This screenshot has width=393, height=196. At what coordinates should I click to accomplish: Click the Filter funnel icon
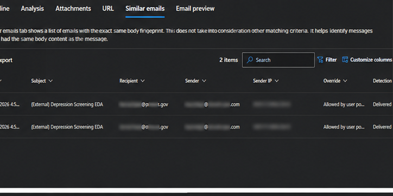point(320,60)
